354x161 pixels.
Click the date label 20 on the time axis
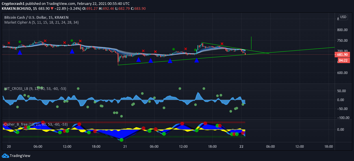pyautogui.click(x=9, y=146)
